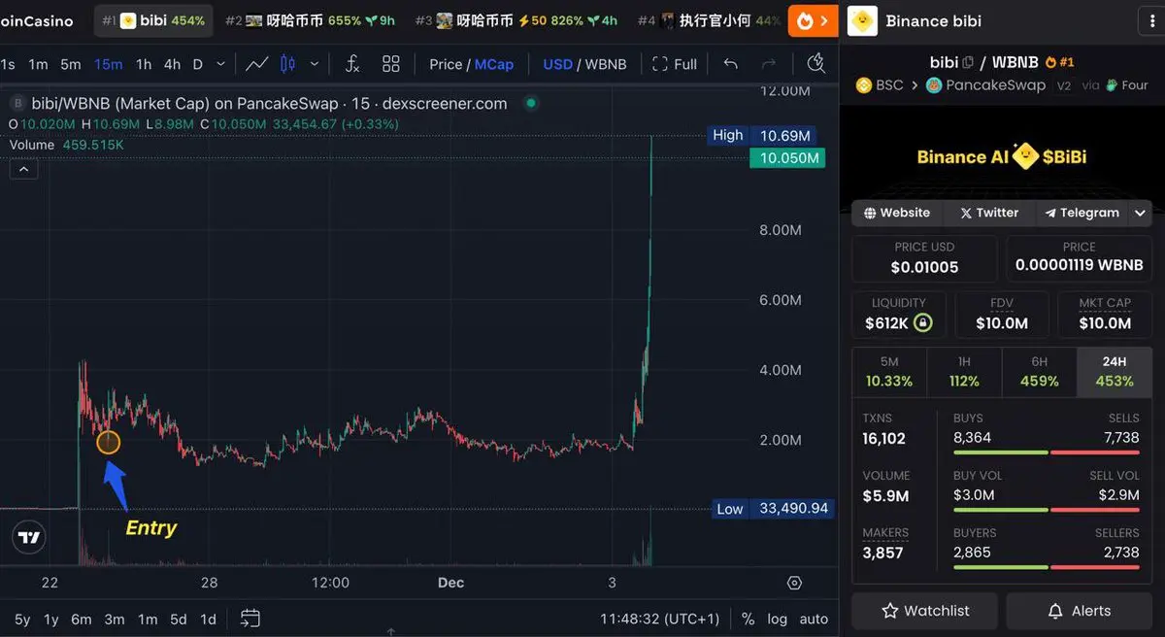Open trending token #1 bibi
Screen dimensions: 1165x637
coord(153,20)
